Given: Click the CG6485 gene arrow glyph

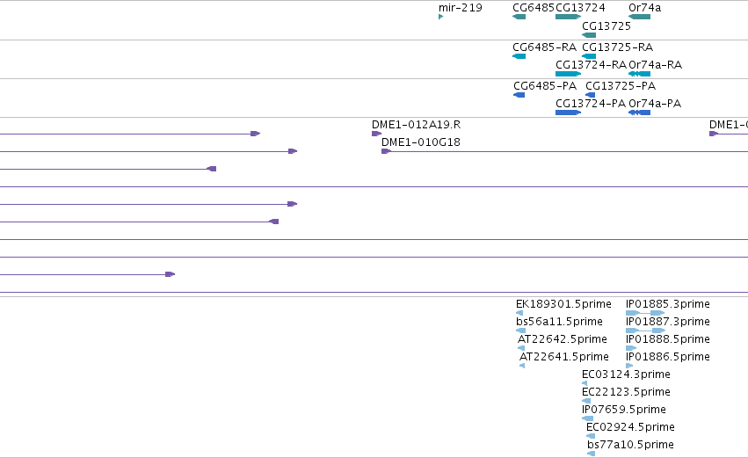Looking at the screenshot, I should 519,17.
